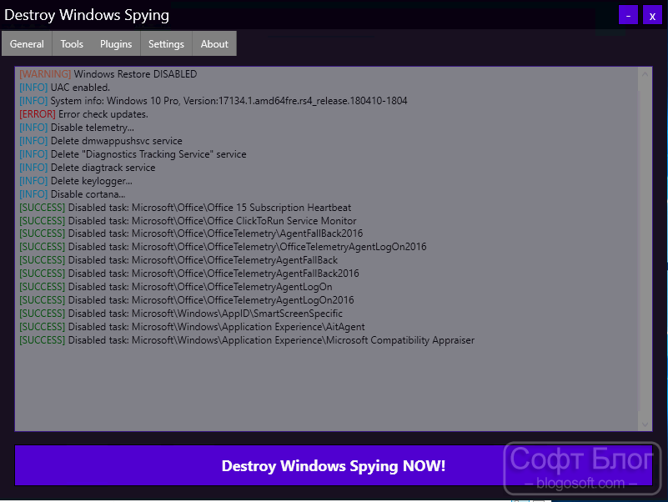Click the 'Delete dmwappushsvc service' line
Screen dimensions: 668x502
(x=101, y=141)
